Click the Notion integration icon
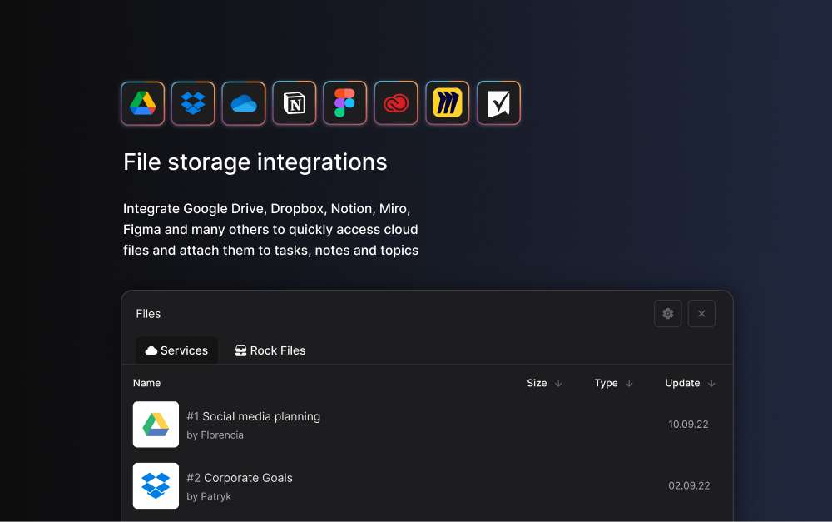Image resolution: width=832 pixels, height=522 pixels. pos(295,103)
